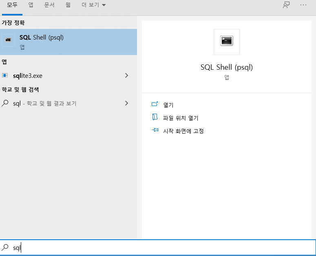
Task: Click the 가장 정확 section header
Action: click(x=13, y=22)
